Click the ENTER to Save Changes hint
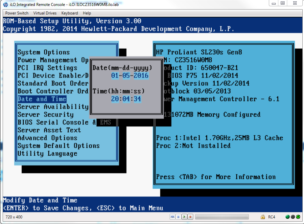 [x=48, y=208]
